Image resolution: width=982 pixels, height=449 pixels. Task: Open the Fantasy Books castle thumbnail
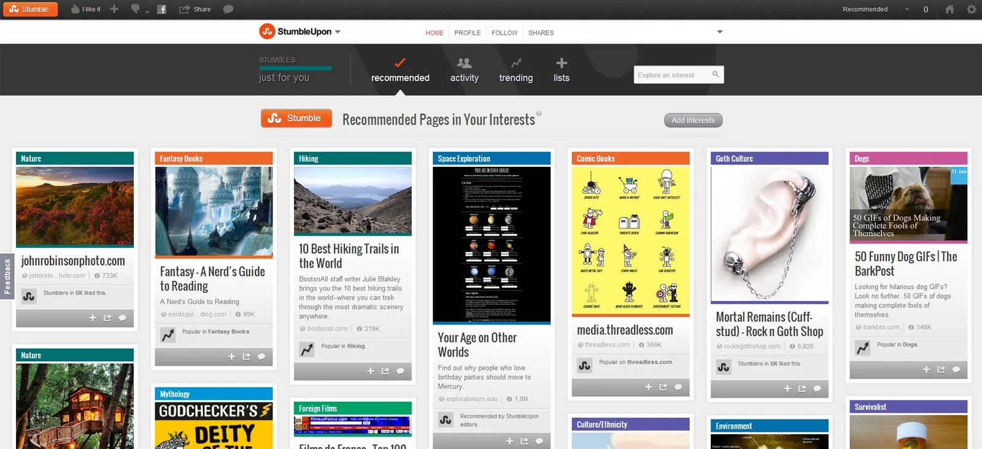pos(214,212)
